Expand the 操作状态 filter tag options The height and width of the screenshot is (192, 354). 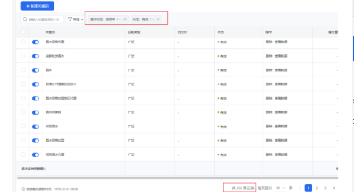coord(119,19)
